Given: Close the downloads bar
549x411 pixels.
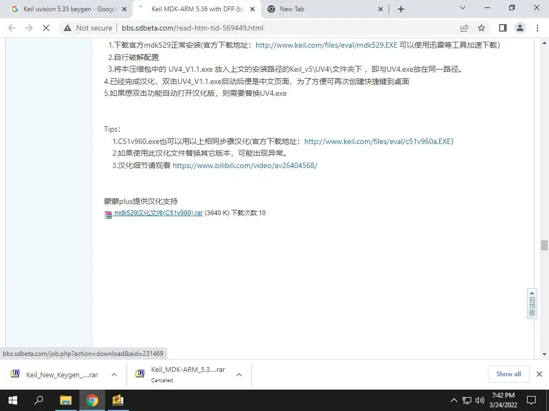Looking at the screenshot, I should coord(539,374).
